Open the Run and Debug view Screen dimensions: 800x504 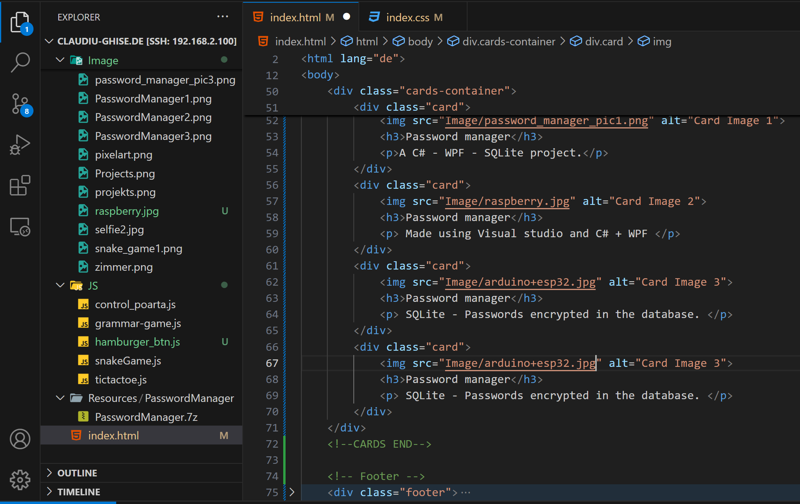coord(20,145)
